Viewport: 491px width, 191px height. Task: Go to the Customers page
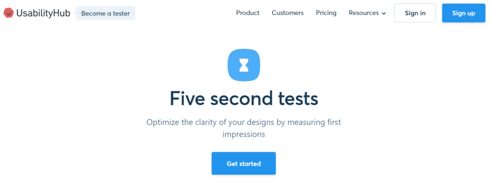pos(288,13)
